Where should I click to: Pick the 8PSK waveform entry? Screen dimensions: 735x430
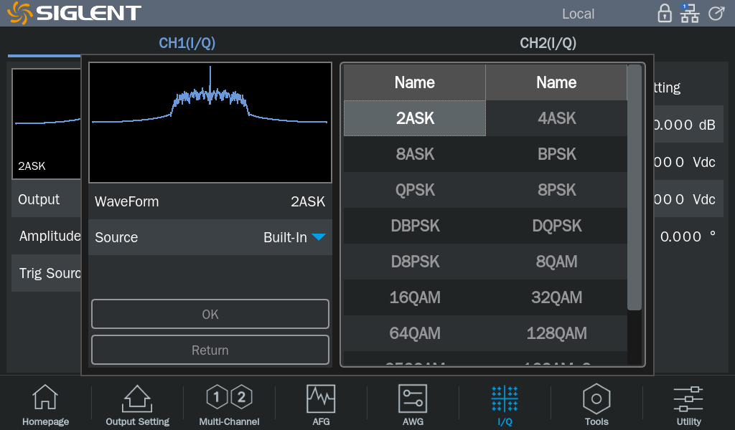tap(556, 190)
